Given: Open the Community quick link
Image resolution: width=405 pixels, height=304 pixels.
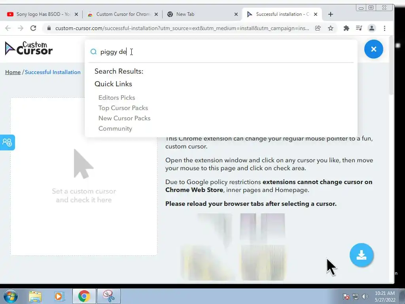Looking at the screenshot, I should pos(115,129).
